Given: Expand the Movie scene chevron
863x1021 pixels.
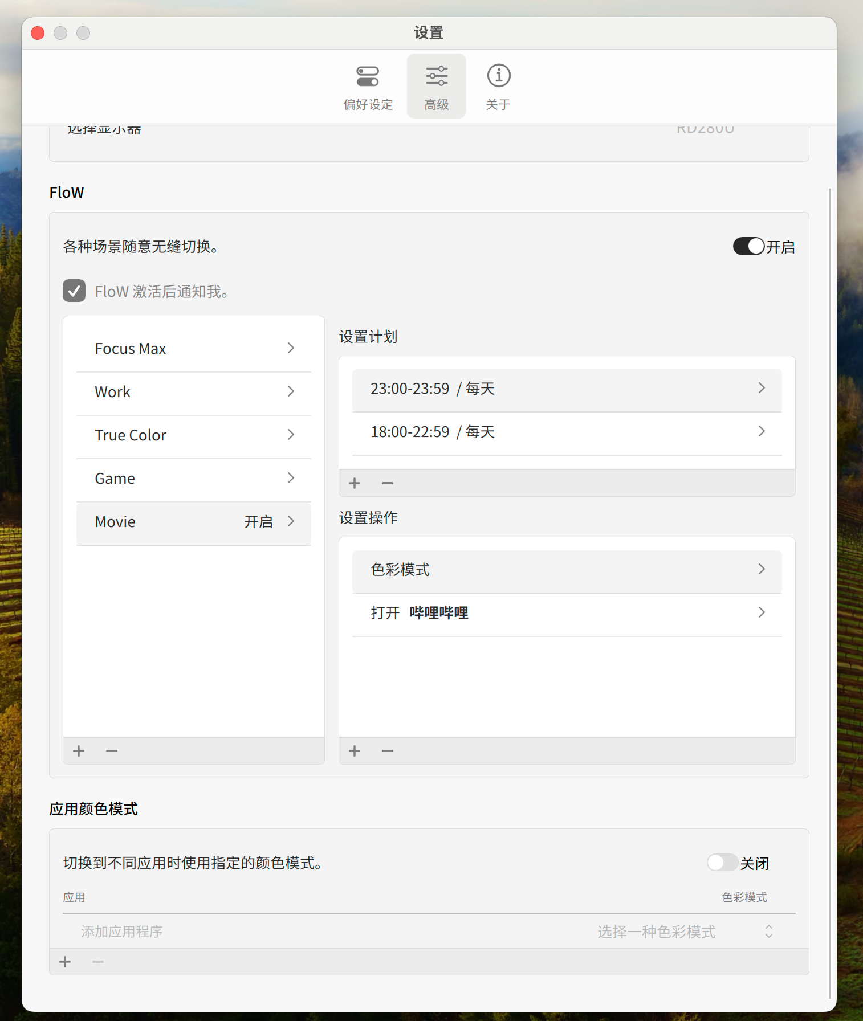Looking at the screenshot, I should click(x=291, y=521).
